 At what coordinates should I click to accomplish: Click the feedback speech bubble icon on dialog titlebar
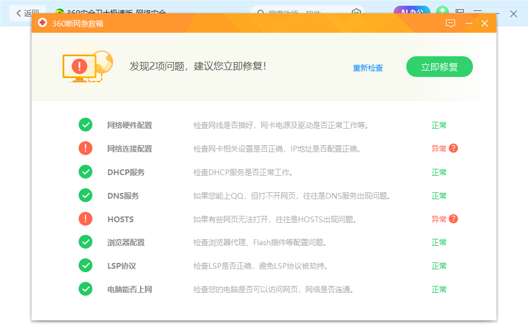(450, 23)
